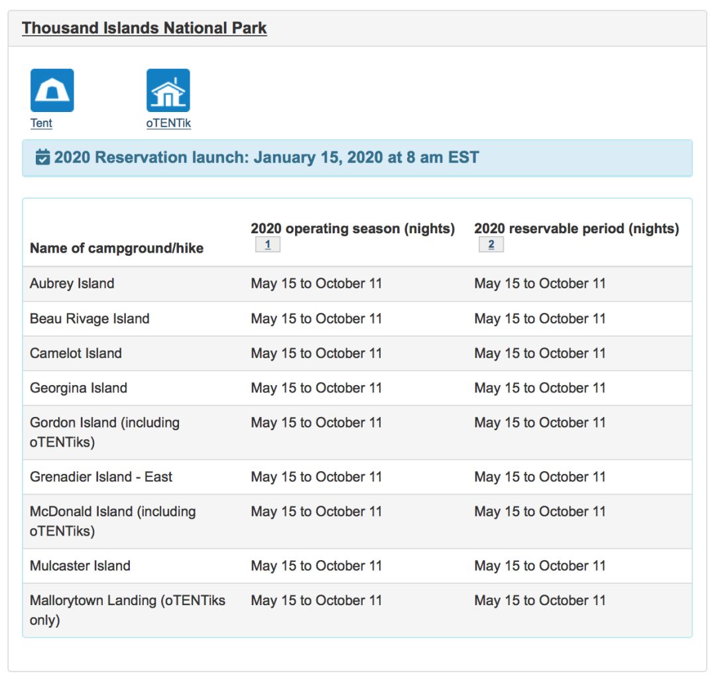This screenshot has width=716, height=686.
Task: Click Mallorytown Landing's reservable period dates
Action: point(540,600)
